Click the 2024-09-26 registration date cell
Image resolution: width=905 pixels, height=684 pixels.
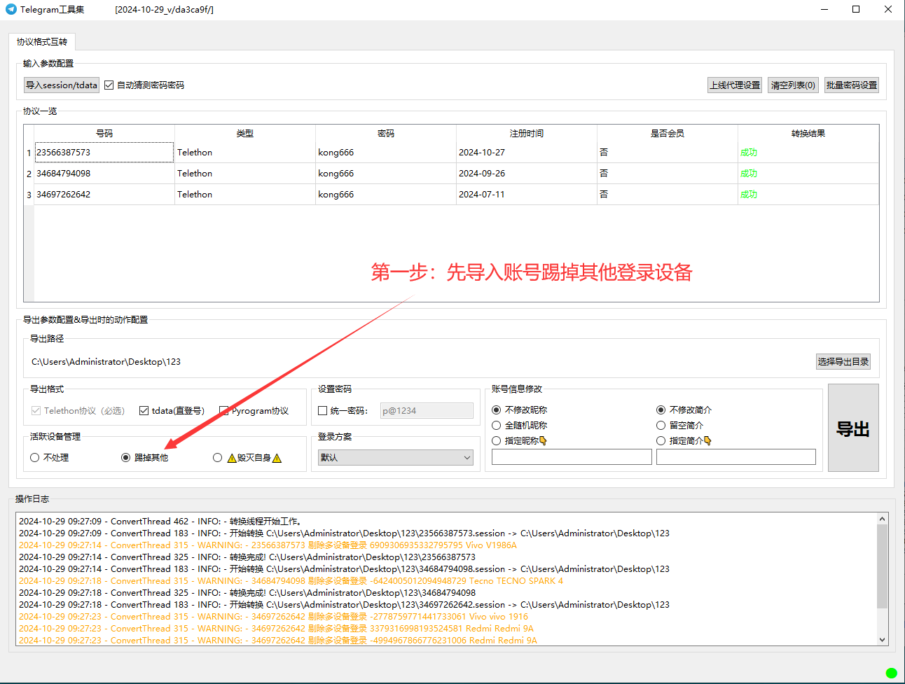click(526, 173)
